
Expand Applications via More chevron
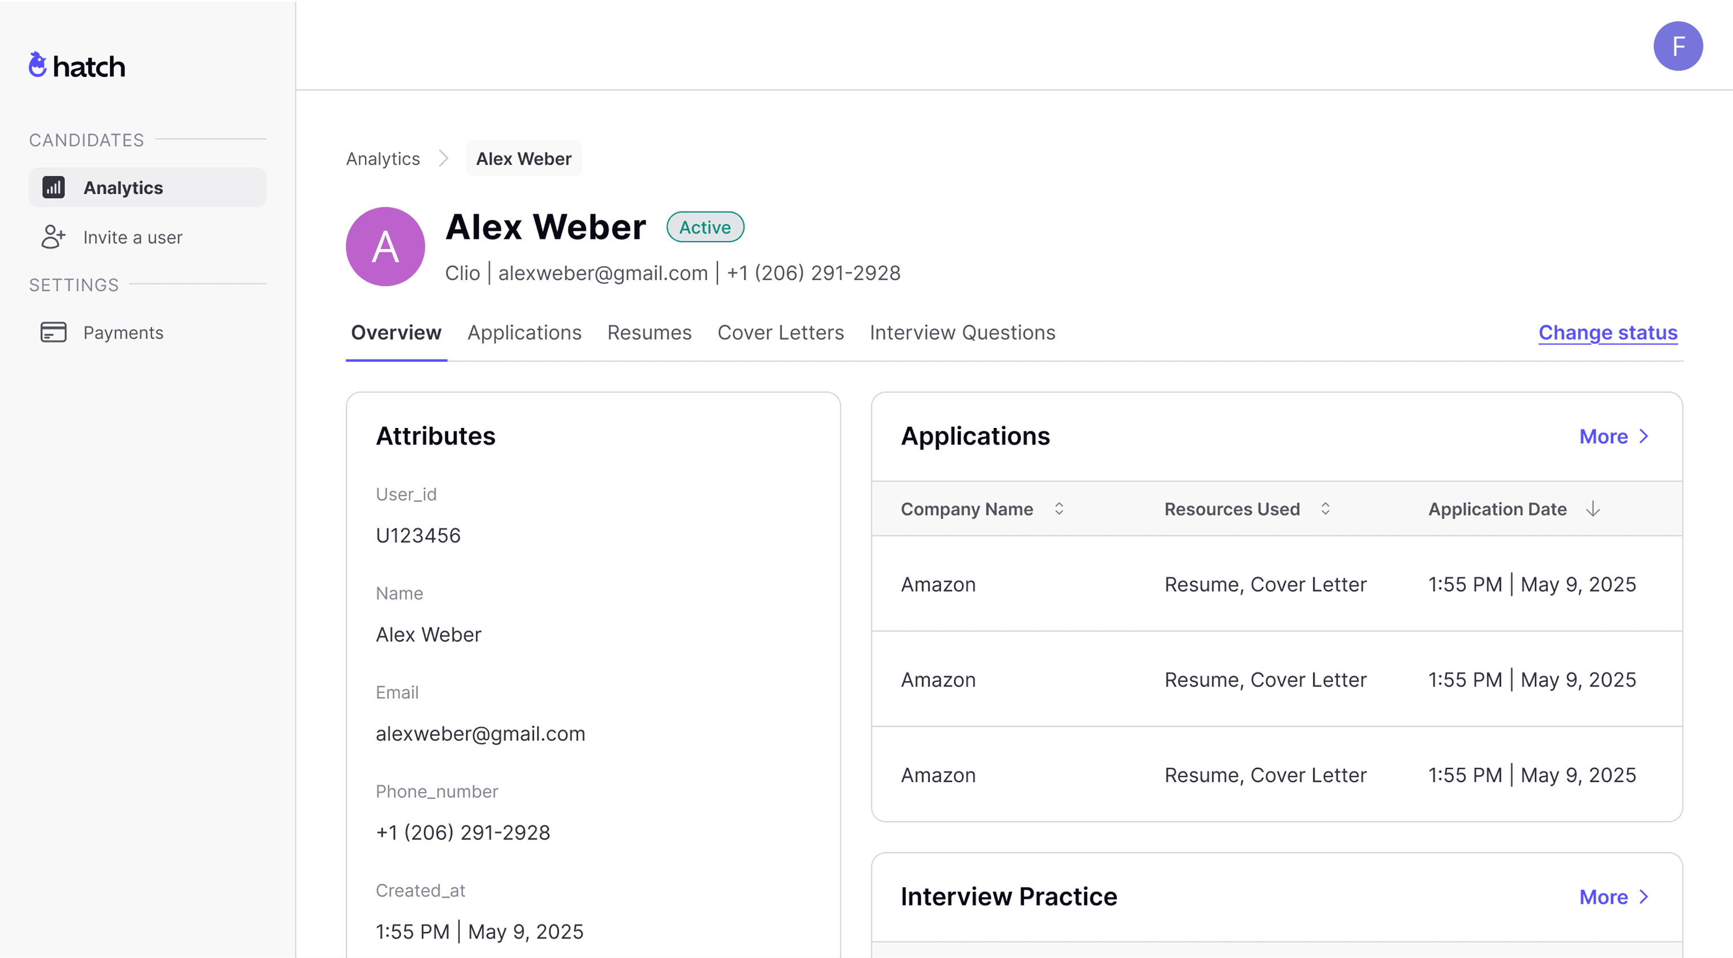tap(1643, 437)
